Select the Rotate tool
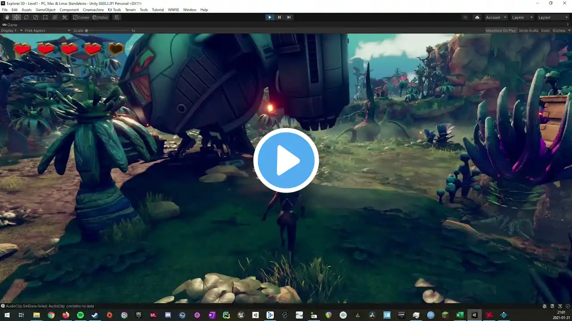This screenshot has height=321, width=572. tap(26, 17)
